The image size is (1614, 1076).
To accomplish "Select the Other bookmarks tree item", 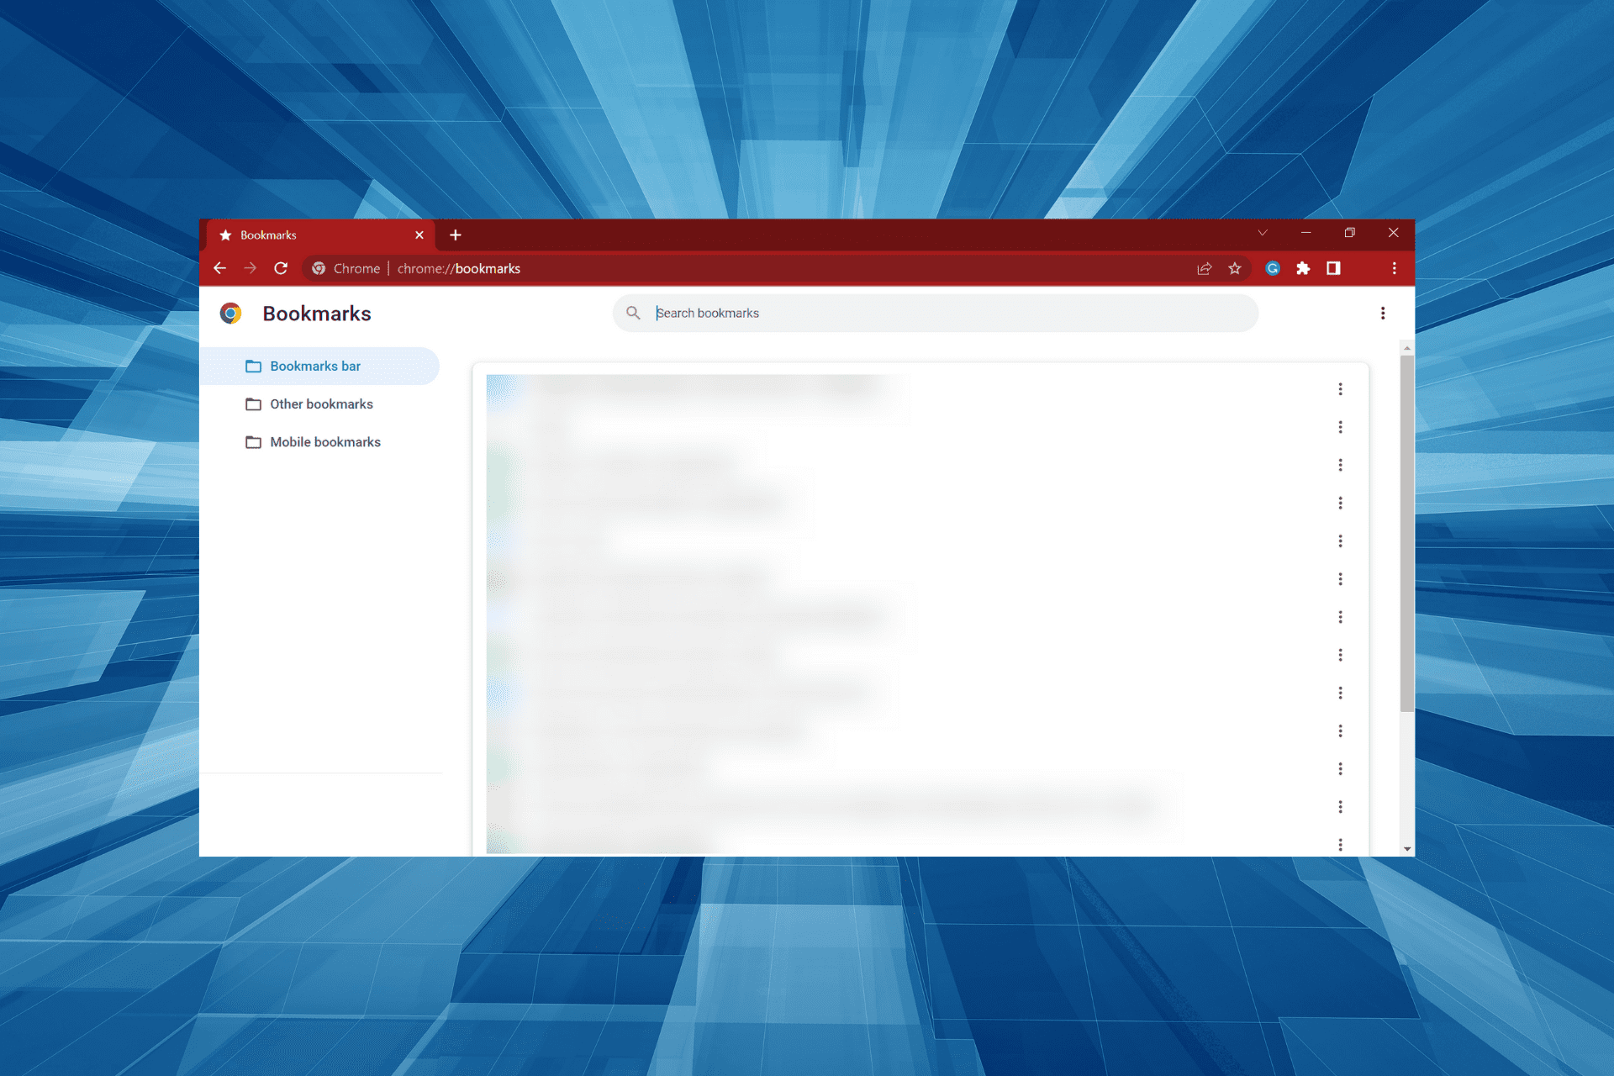I will point(320,403).
